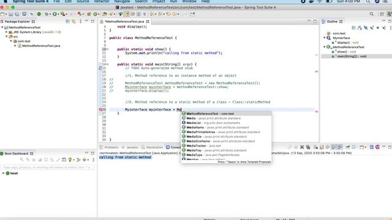Collapse the com.test package node
Screen dimensions: 392x220
pyautogui.click(x=11, y=41)
